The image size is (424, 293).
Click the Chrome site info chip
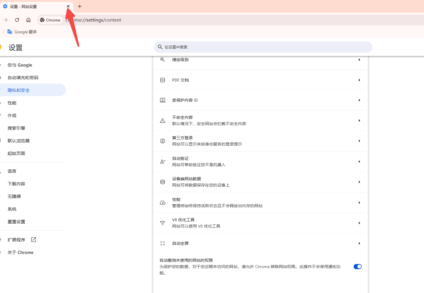point(50,20)
